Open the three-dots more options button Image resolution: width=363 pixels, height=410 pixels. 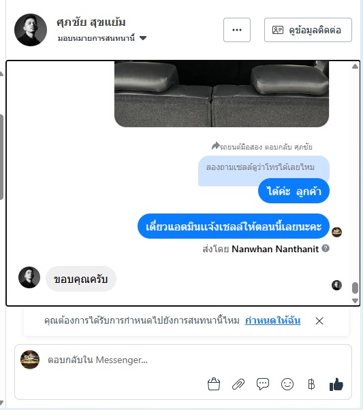[x=237, y=30]
